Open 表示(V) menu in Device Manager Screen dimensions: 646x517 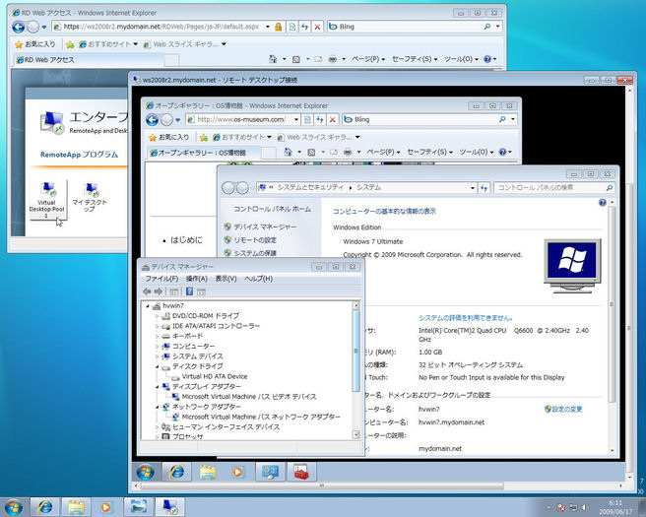tap(226, 279)
